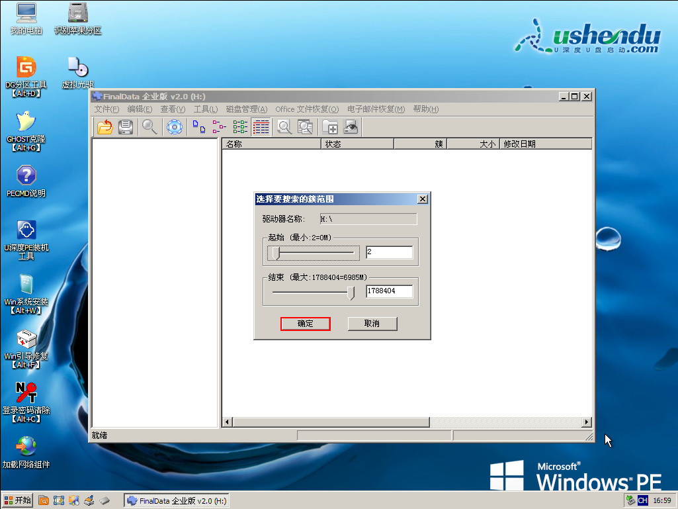Viewport: 678px width, 509px height.
Task: Open PECMD说明 desktop icon
Action: pos(26,181)
